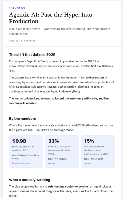Click 'to ~$57B by 2031' green text

point(22,155)
